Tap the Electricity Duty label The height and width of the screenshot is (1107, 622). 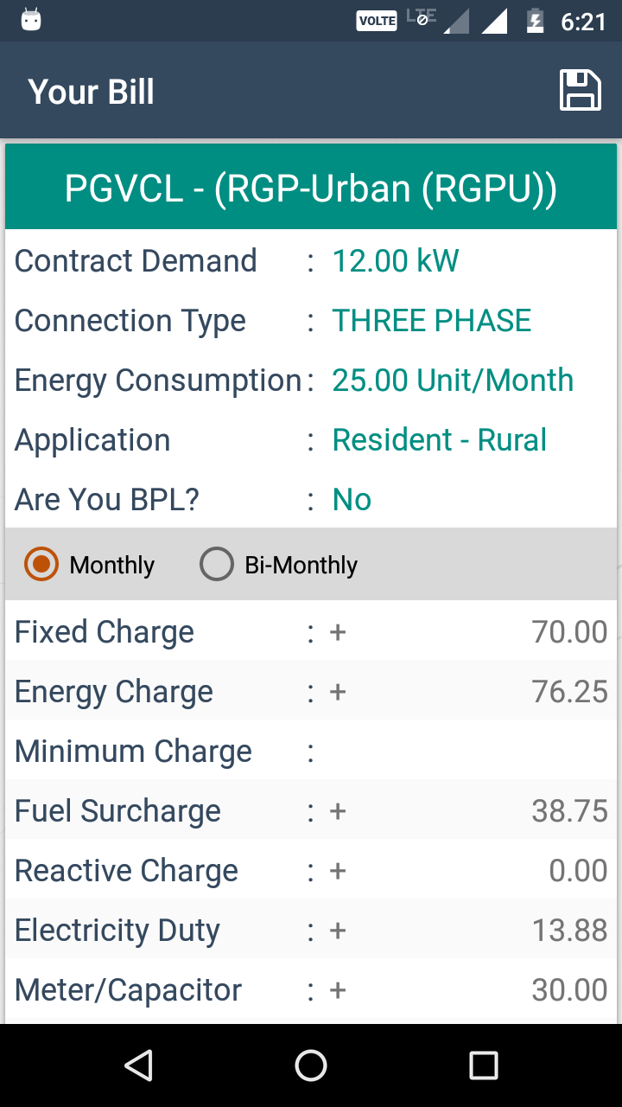[x=117, y=931]
